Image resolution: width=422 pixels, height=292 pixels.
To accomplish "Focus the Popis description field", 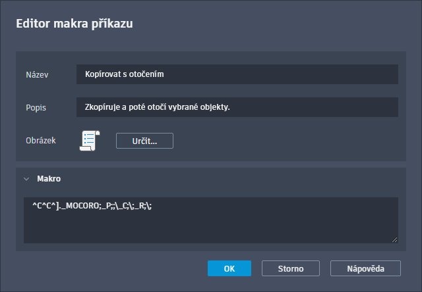I will tap(237, 107).
